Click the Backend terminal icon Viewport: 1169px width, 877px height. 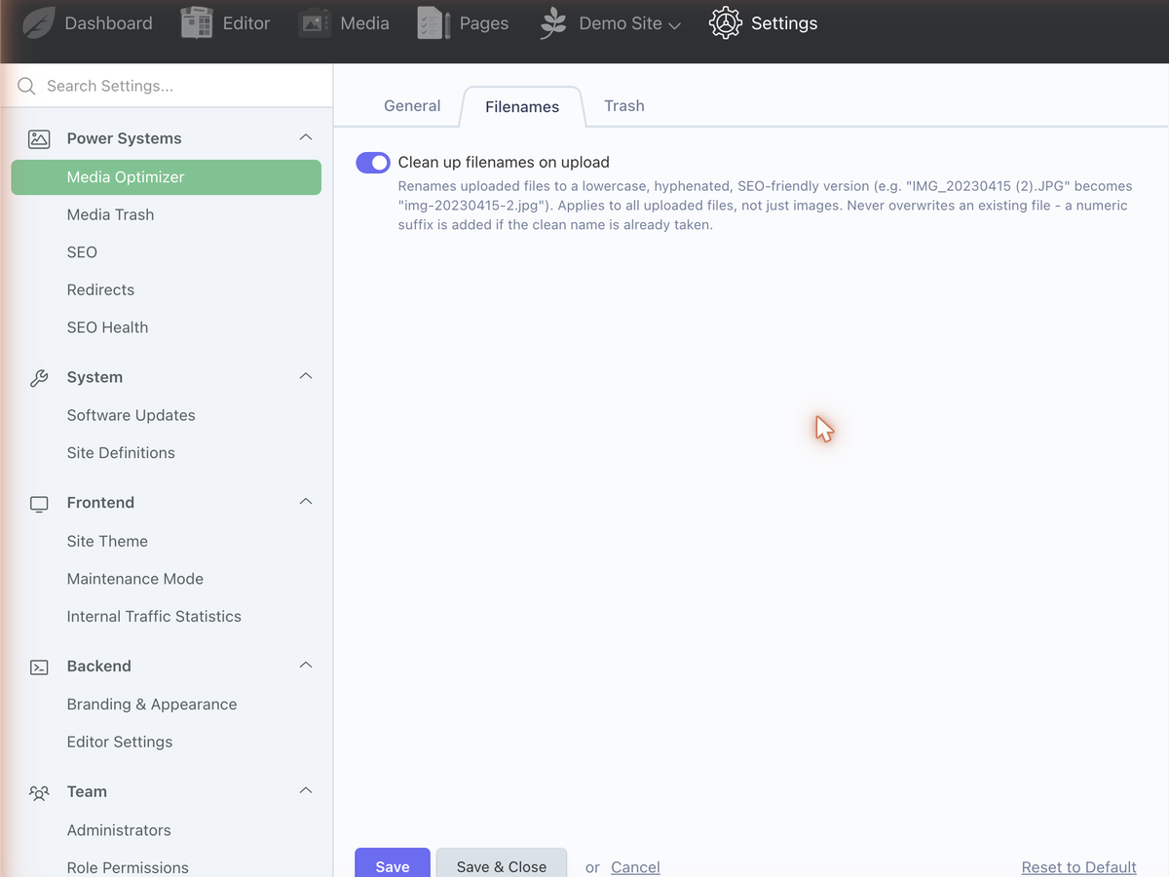click(39, 667)
